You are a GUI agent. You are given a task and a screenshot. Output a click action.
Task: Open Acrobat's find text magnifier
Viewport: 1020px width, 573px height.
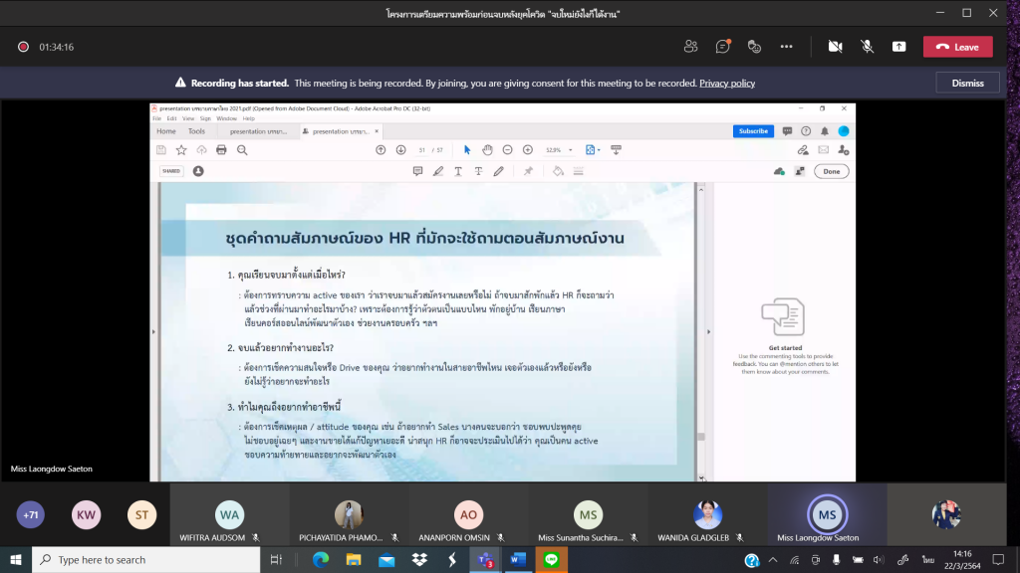coord(242,150)
